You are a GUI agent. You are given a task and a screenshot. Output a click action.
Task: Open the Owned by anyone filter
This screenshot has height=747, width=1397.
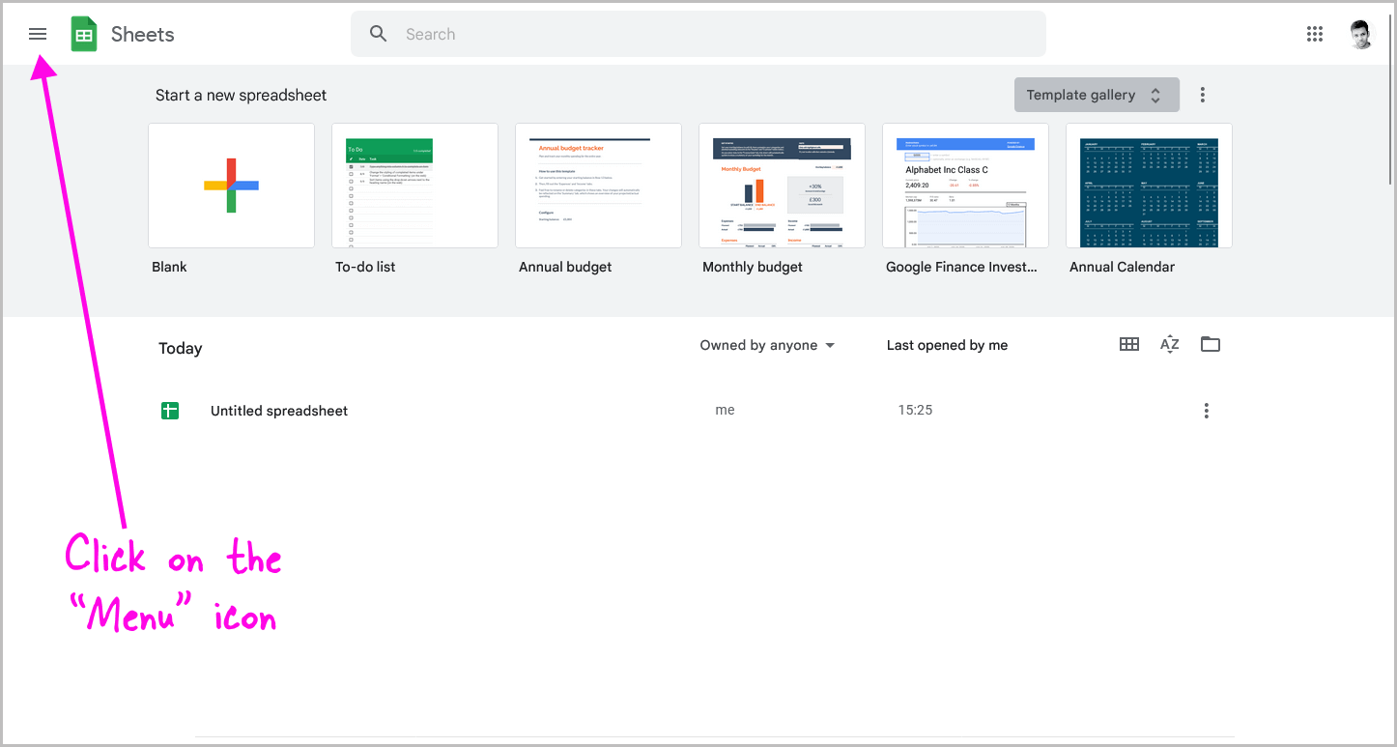click(x=767, y=345)
